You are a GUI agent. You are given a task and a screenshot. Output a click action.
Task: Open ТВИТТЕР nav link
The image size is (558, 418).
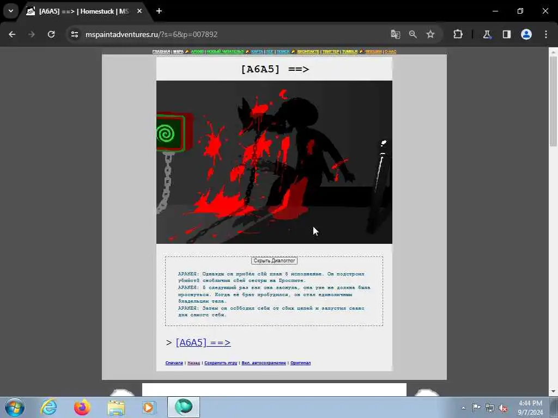pos(331,52)
